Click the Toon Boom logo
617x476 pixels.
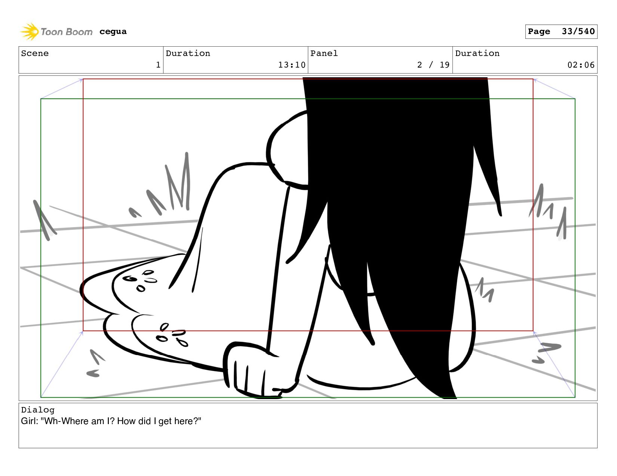click(56, 32)
